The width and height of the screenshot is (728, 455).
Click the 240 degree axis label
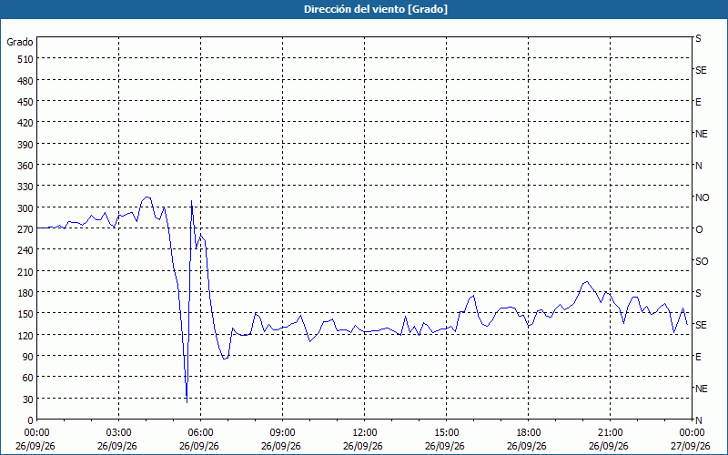click(25, 250)
